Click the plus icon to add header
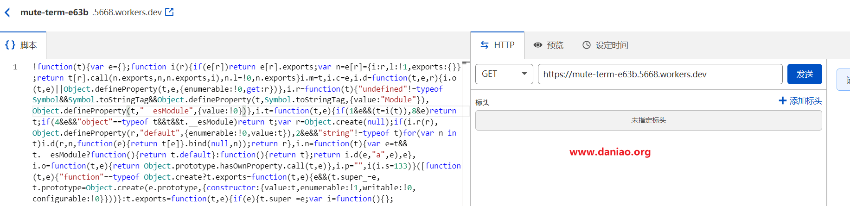850x206 pixels. [x=782, y=100]
